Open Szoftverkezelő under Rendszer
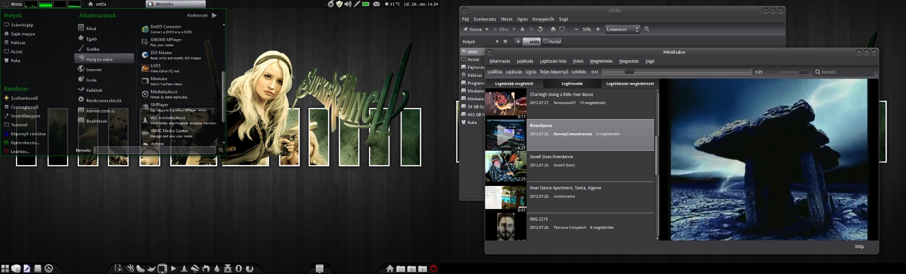Screen dimensions: 906x274 tap(21, 98)
